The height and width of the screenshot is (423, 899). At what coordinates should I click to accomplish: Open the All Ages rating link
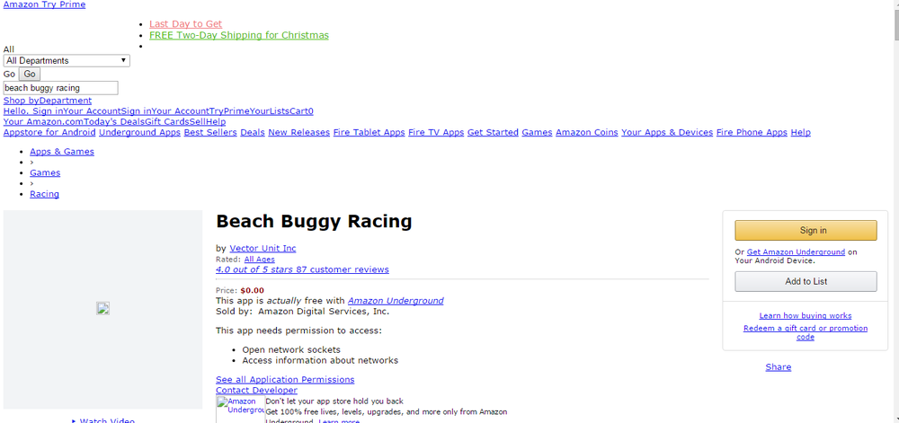[259, 260]
